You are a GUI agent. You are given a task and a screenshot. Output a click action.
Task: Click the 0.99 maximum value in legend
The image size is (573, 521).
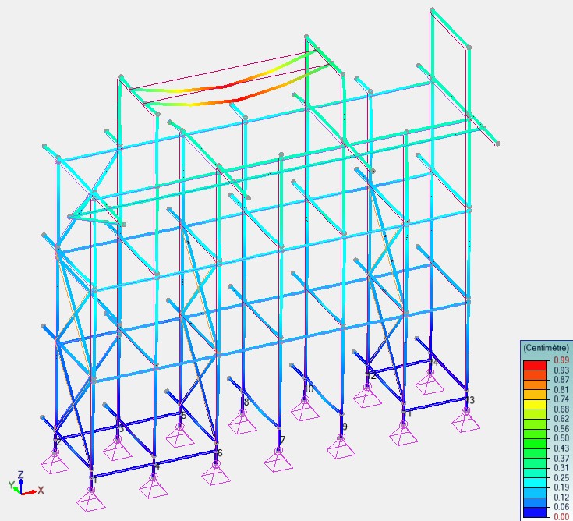[560, 360]
